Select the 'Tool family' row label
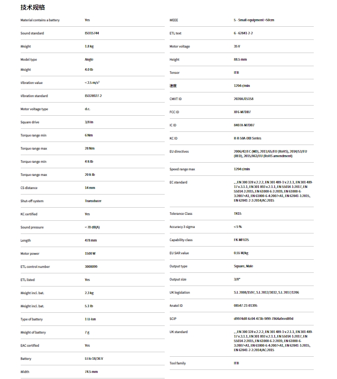 point(178,363)
